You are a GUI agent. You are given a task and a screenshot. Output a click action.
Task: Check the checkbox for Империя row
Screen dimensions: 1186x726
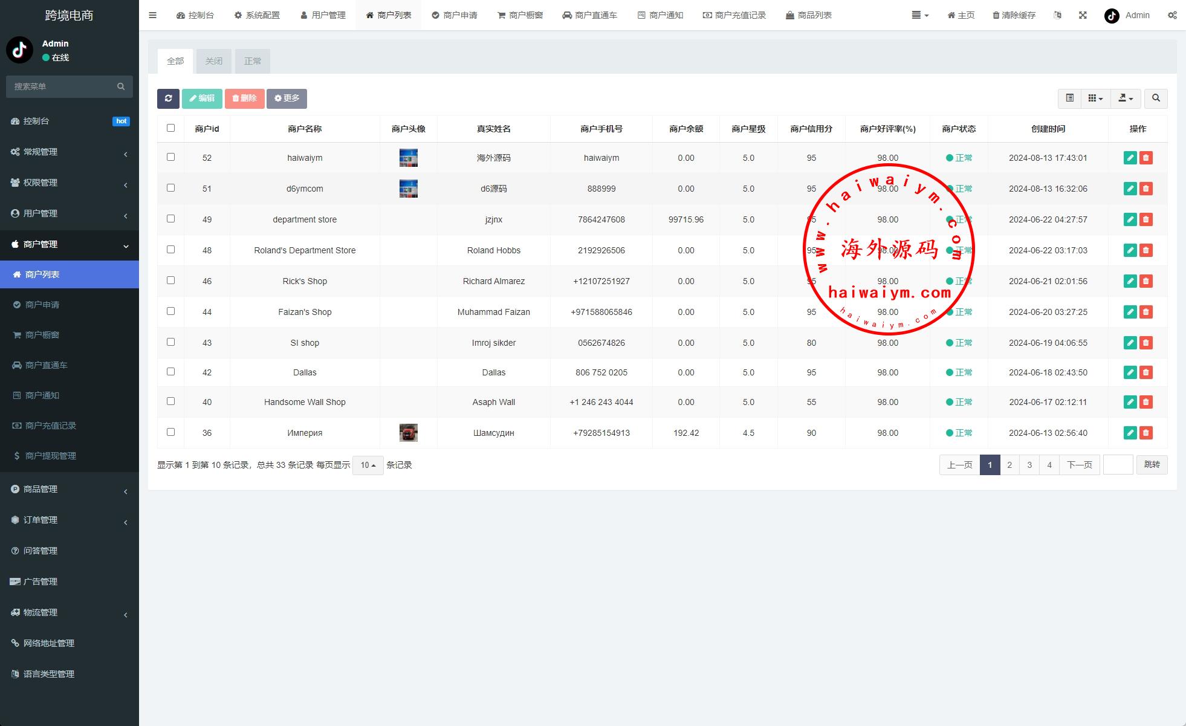170,432
